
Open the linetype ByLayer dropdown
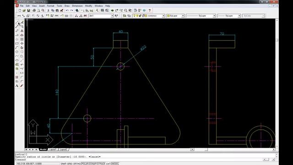[x=214, y=16]
